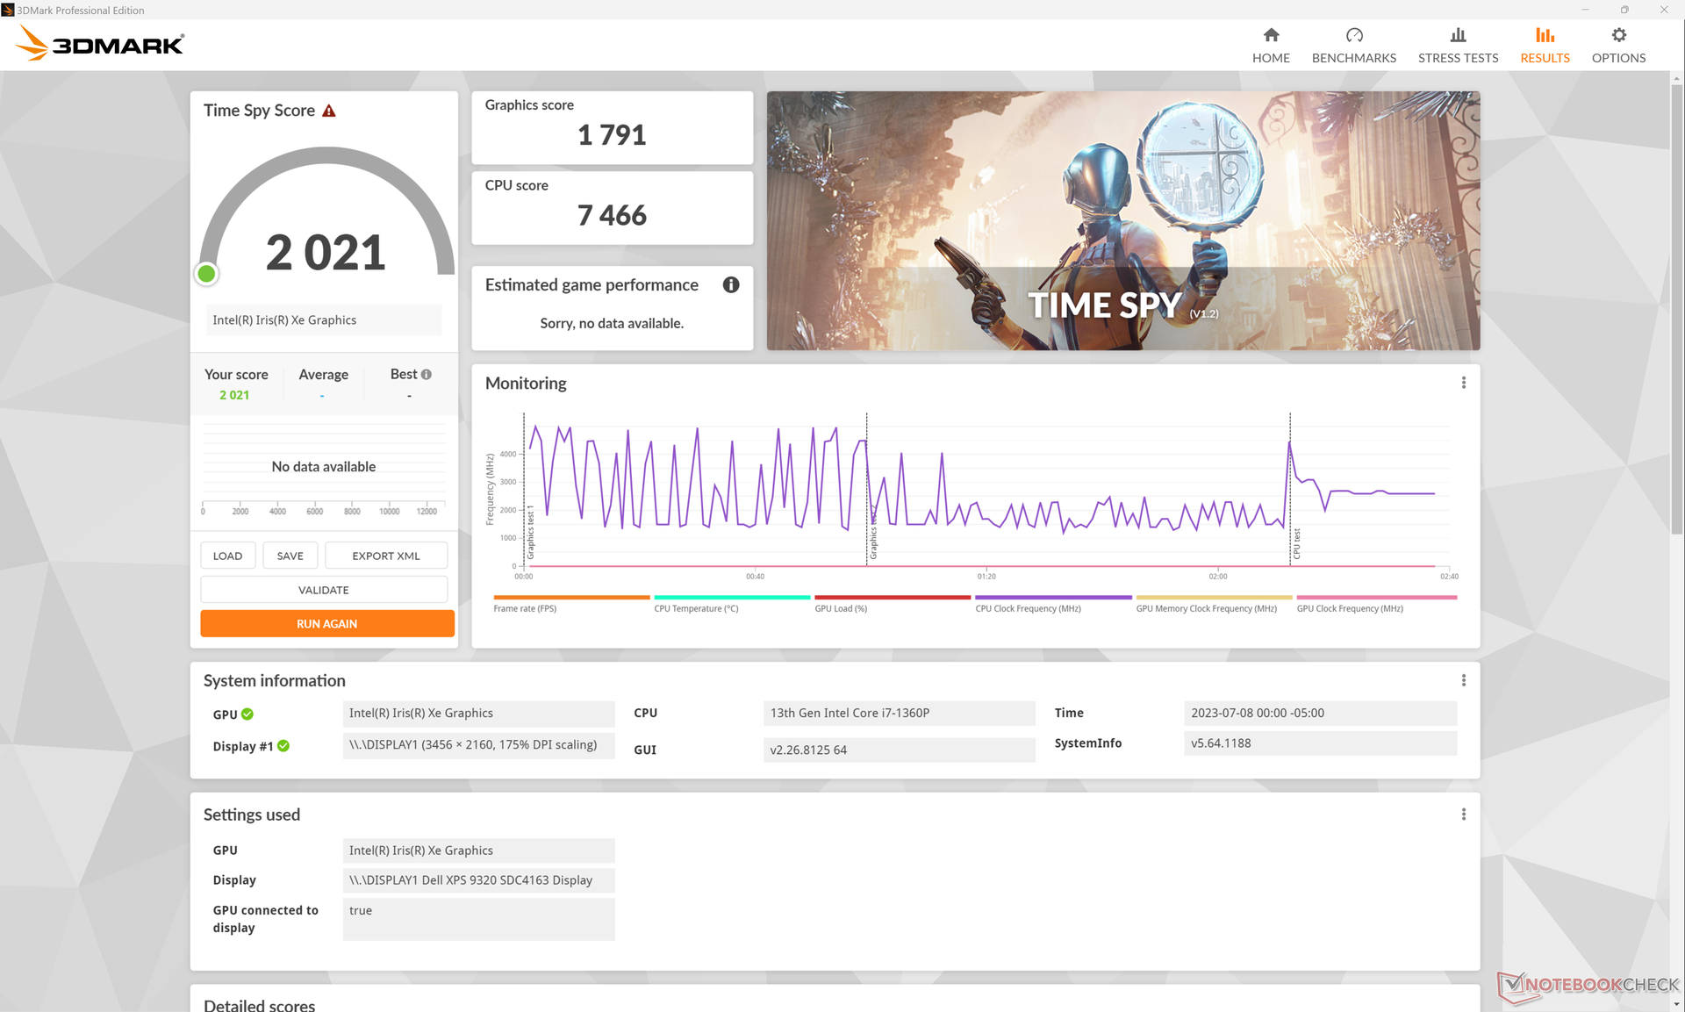Image resolution: width=1685 pixels, height=1012 pixels.
Task: Open the Options gear menu
Action: [1617, 45]
